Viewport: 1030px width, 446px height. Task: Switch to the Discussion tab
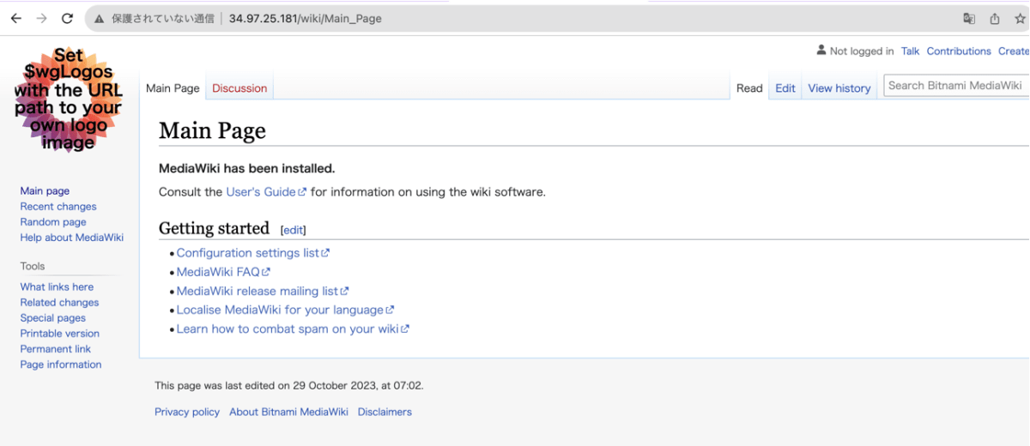(239, 87)
